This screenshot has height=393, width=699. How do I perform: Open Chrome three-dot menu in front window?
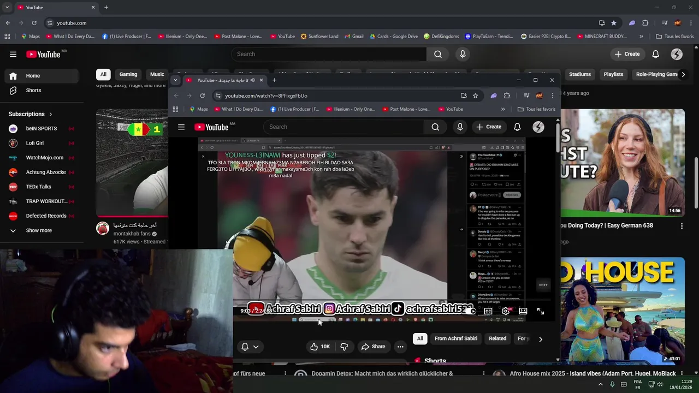coord(553,96)
